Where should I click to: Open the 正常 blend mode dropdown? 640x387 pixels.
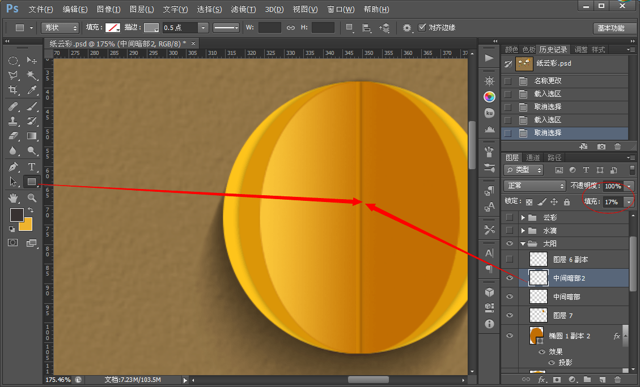[535, 186]
